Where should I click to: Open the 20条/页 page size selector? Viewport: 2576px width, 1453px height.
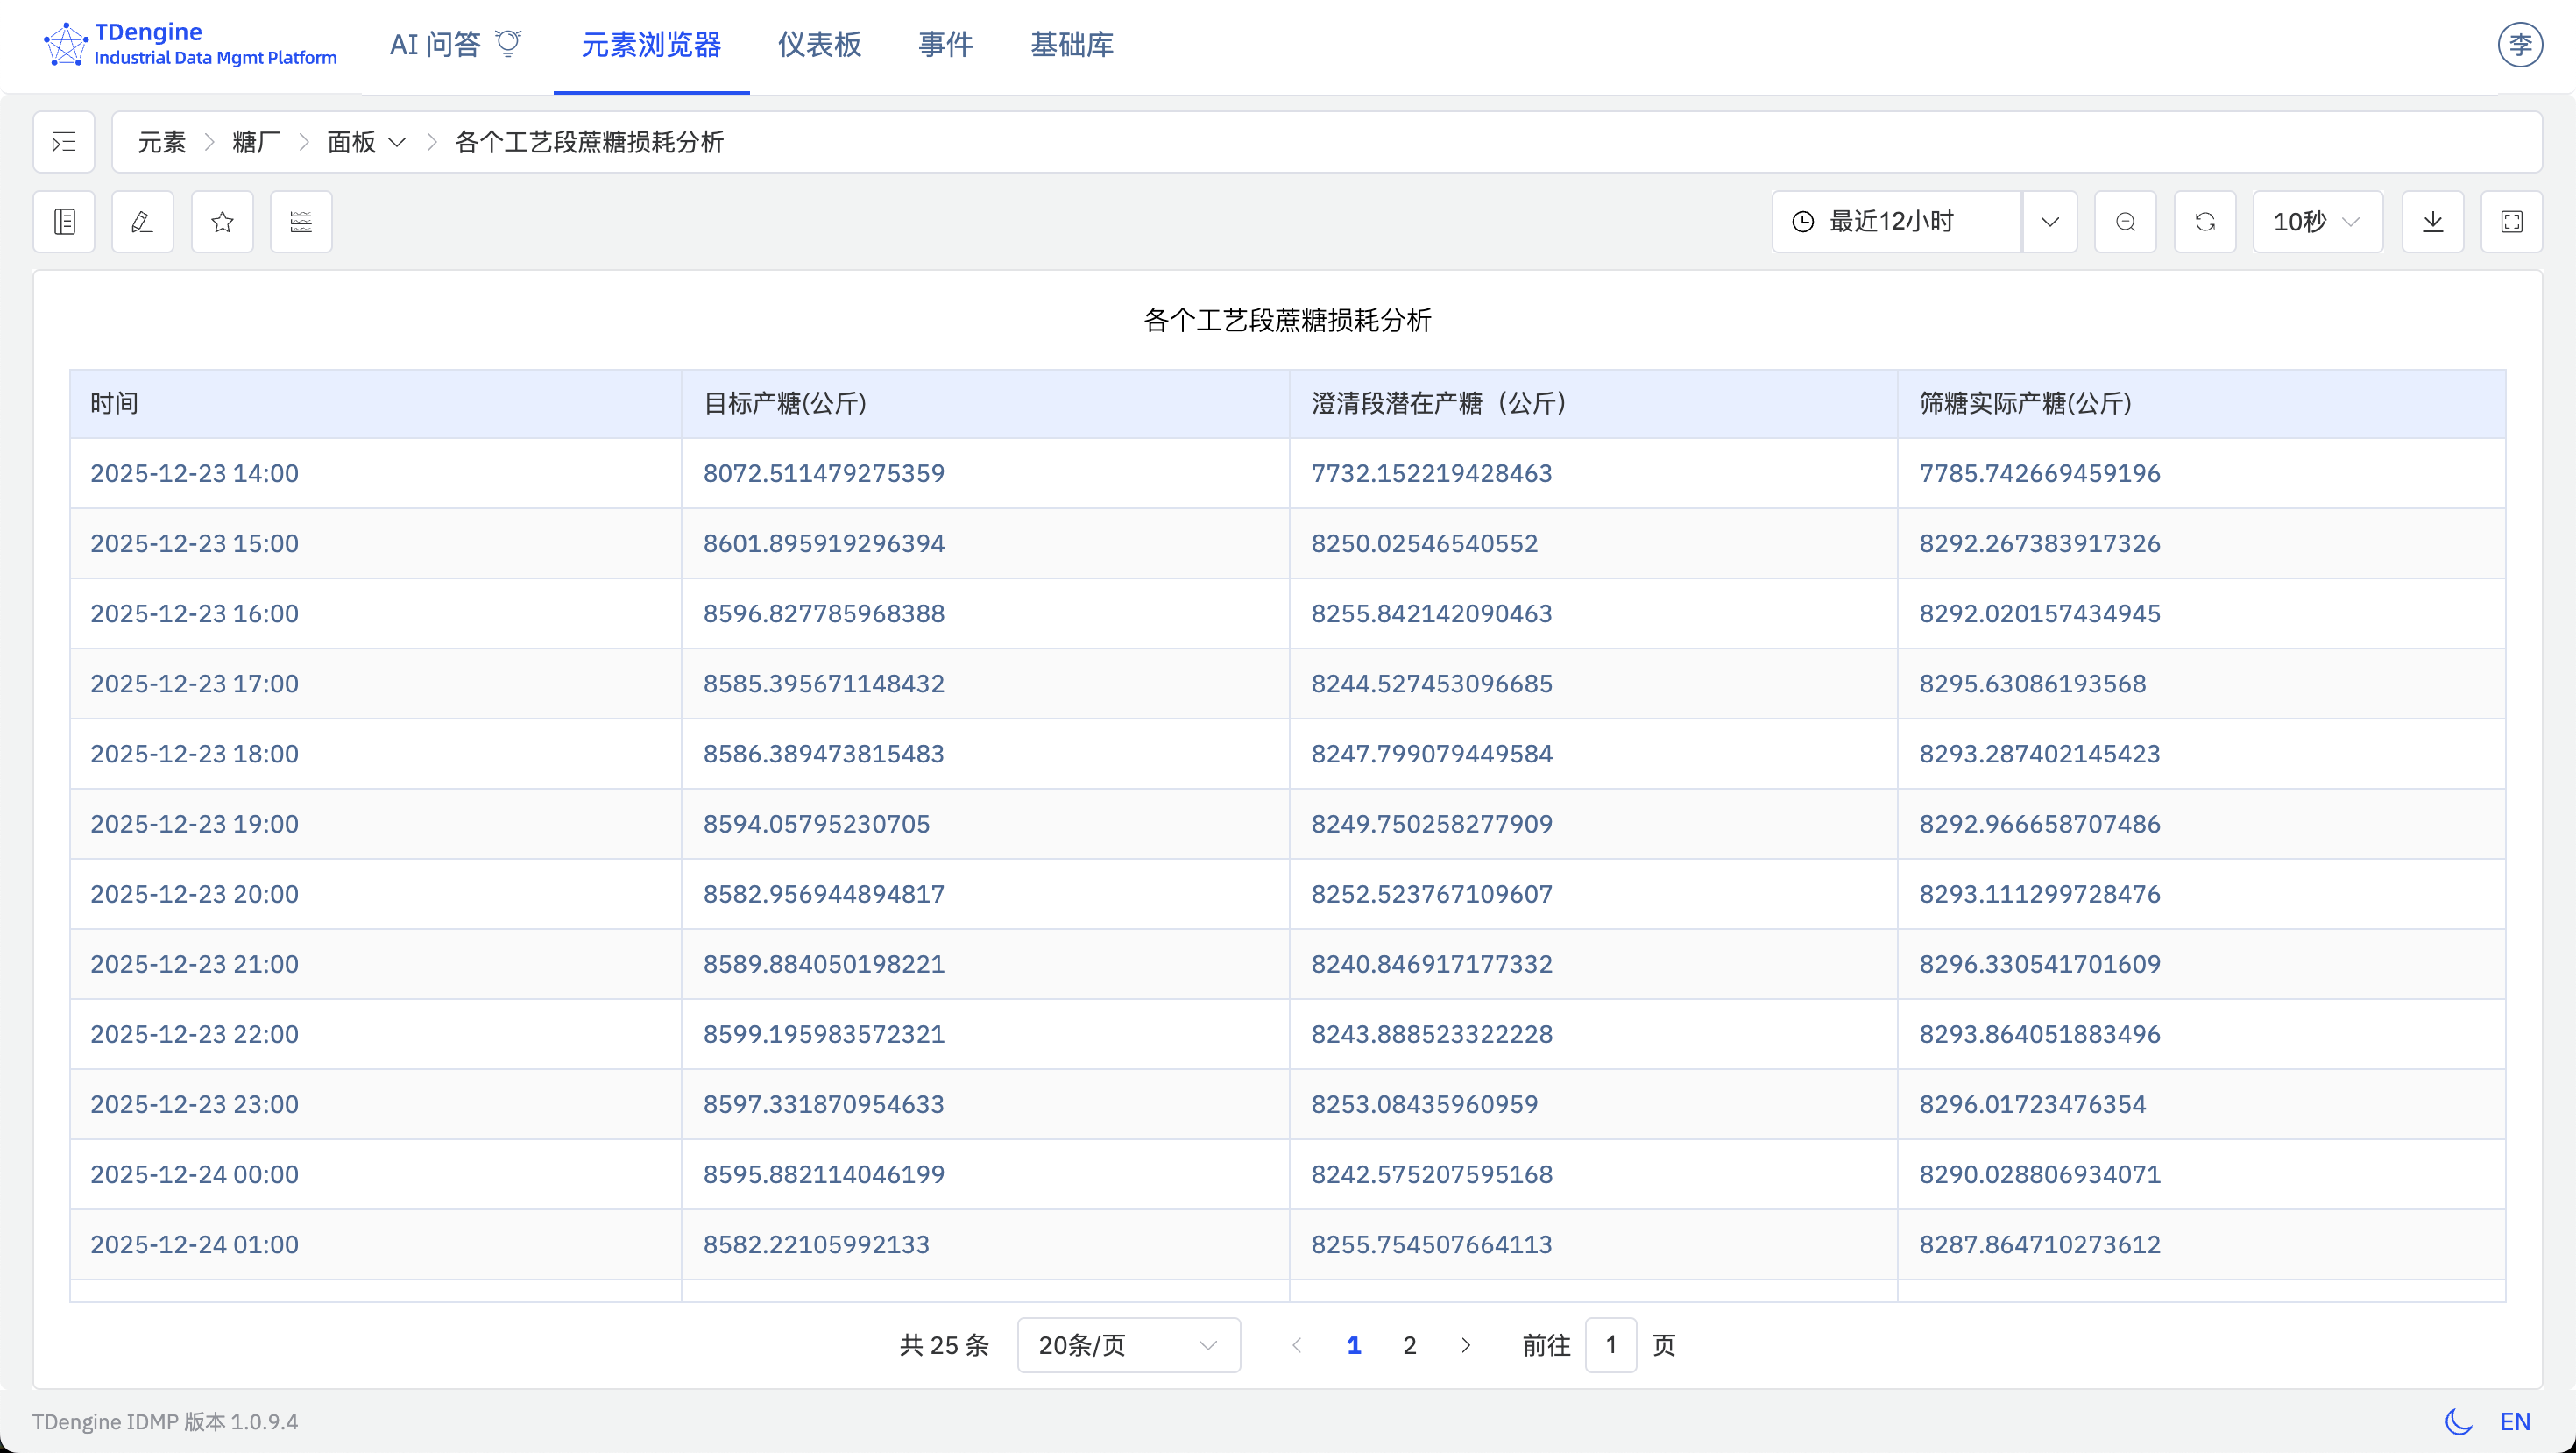pyautogui.click(x=1127, y=1345)
